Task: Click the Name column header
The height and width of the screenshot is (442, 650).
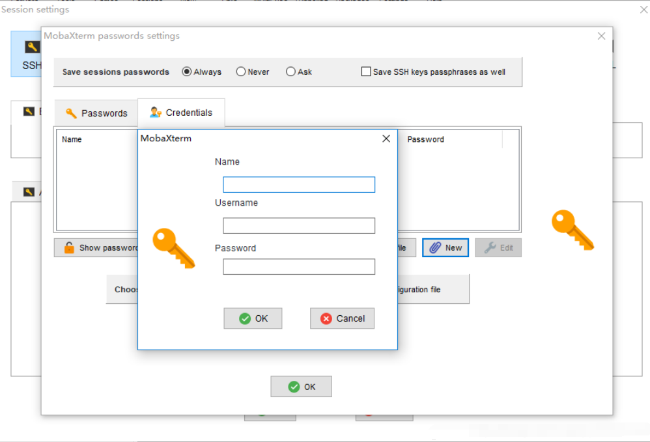Action: [x=72, y=139]
